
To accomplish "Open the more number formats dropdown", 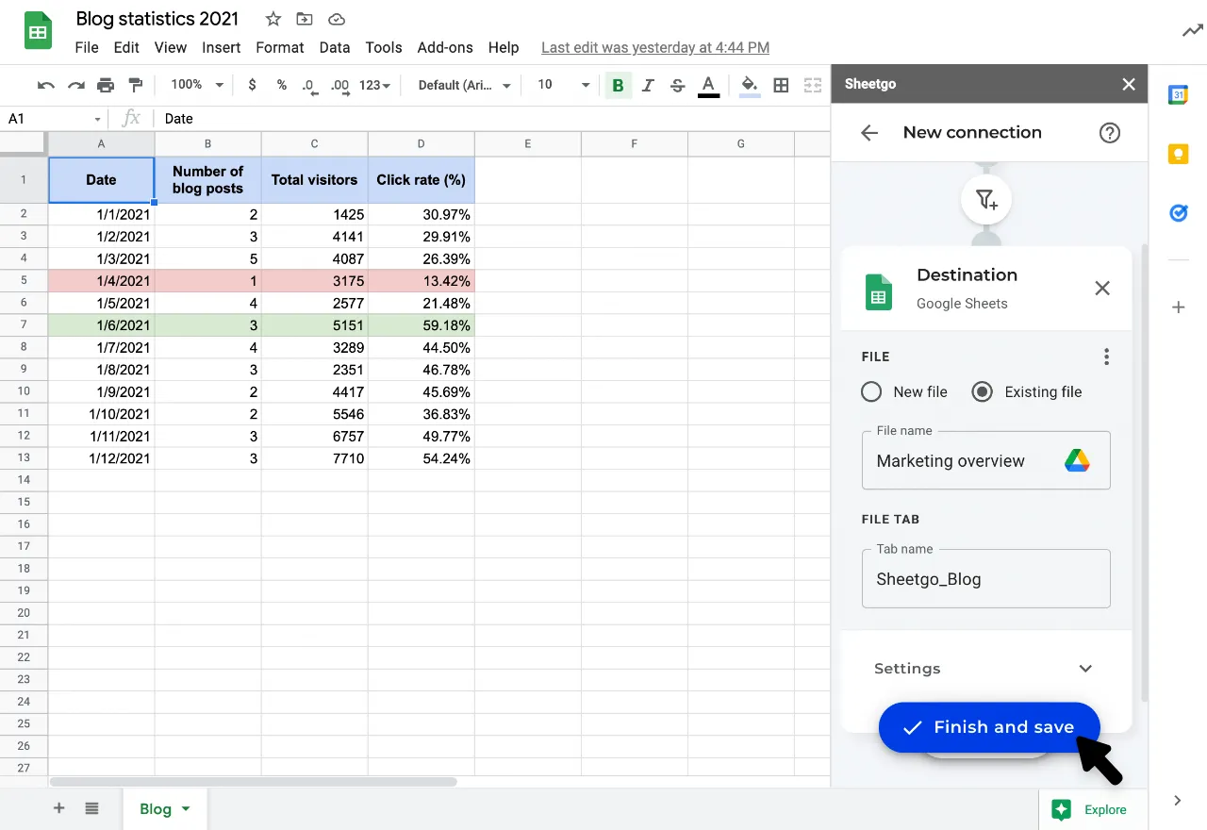I will (x=374, y=85).
